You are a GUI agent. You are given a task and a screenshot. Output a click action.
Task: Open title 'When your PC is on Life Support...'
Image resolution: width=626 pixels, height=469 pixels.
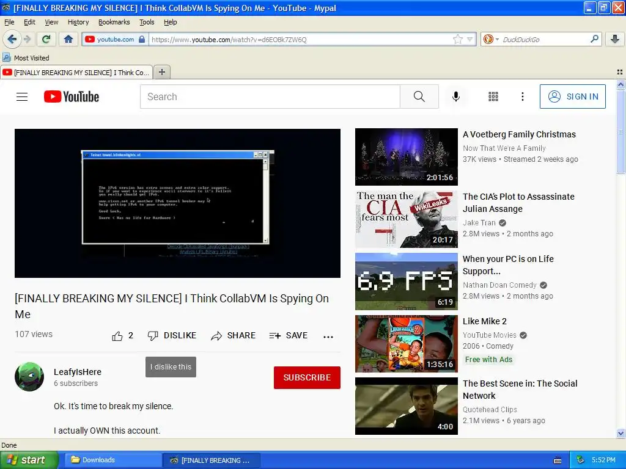[x=508, y=265]
